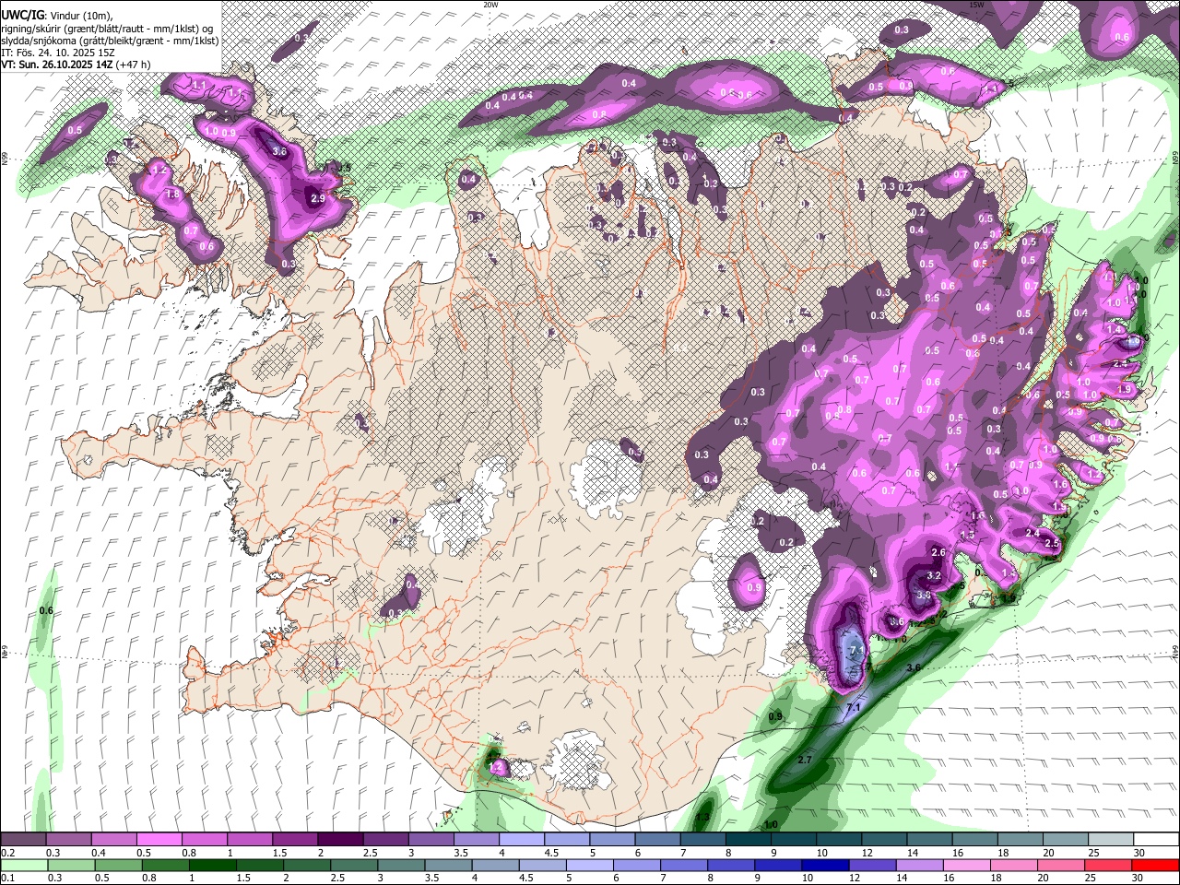Click the "1.8" snow value in the Westfjords

[x=171, y=195]
